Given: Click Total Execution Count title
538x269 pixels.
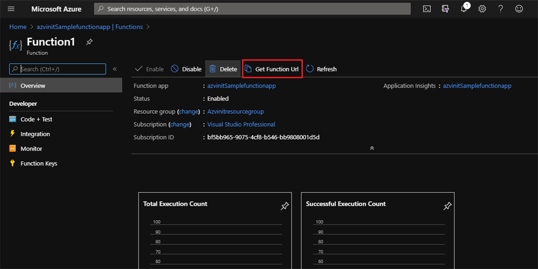Looking at the screenshot, I should click(175, 203).
